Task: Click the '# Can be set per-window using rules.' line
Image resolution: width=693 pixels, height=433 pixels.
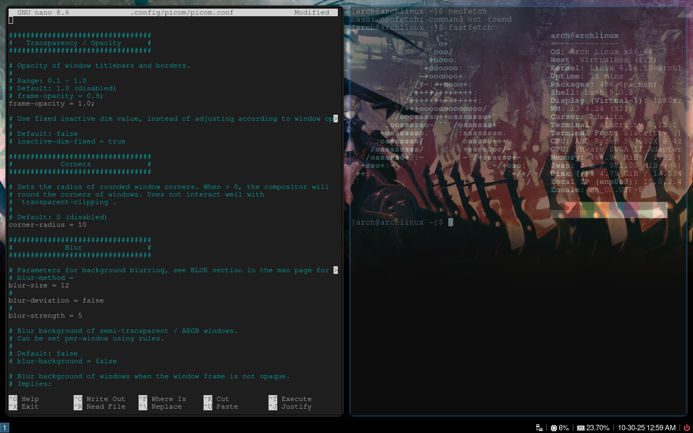Action: click(x=87, y=338)
